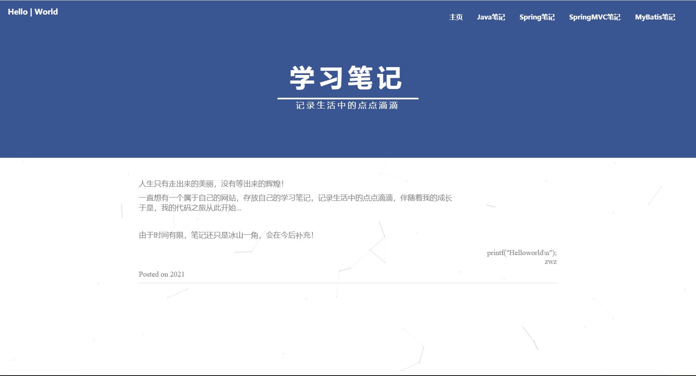Click the printf("Helloworld\n"); text
Image resolution: width=696 pixels, height=376 pixels.
pos(522,253)
